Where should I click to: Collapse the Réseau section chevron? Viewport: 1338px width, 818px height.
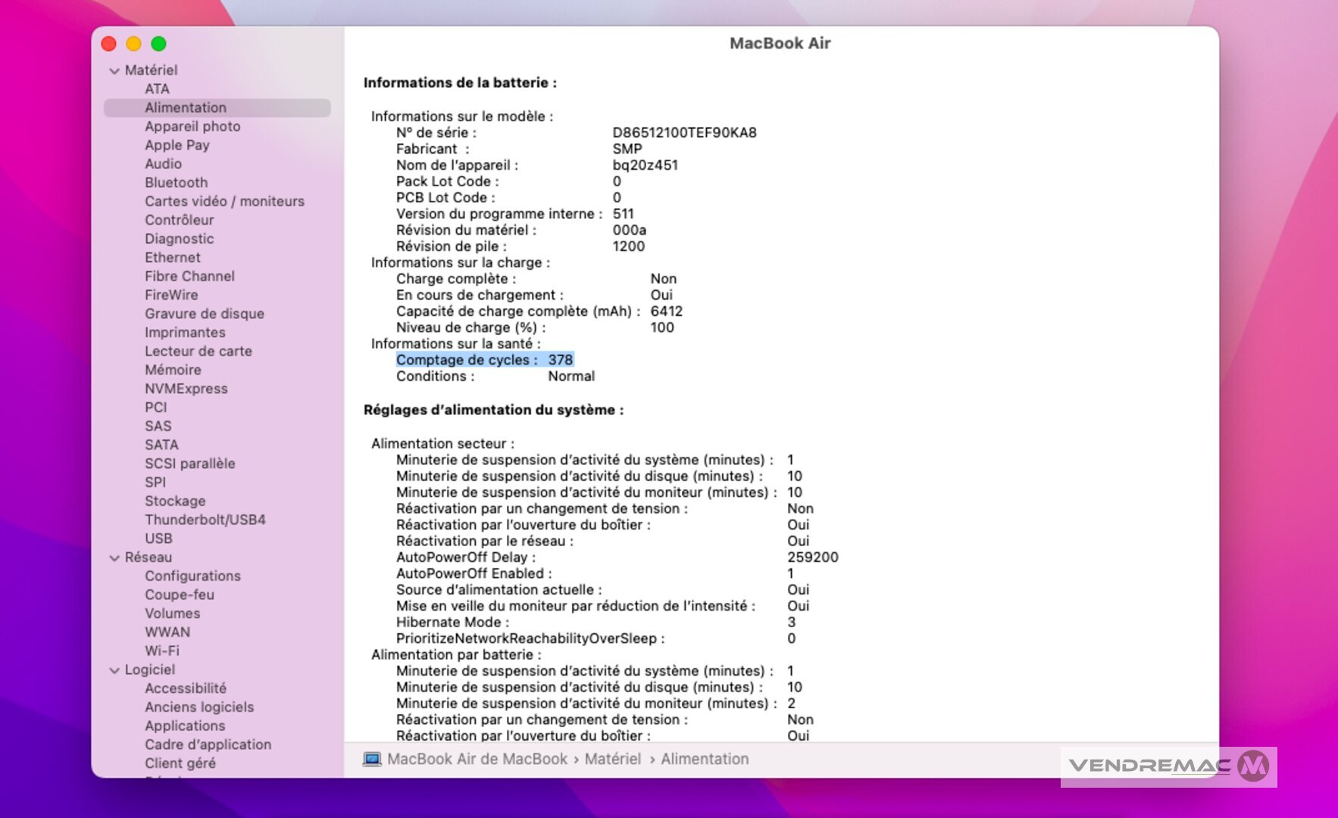click(x=114, y=558)
